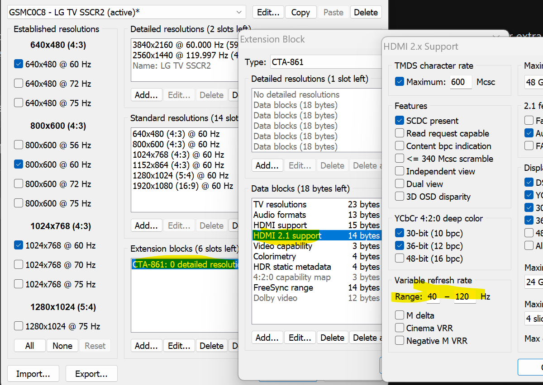Enable Independent view
Image resolution: width=543 pixels, height=385 pixels.
coord(400,171)
